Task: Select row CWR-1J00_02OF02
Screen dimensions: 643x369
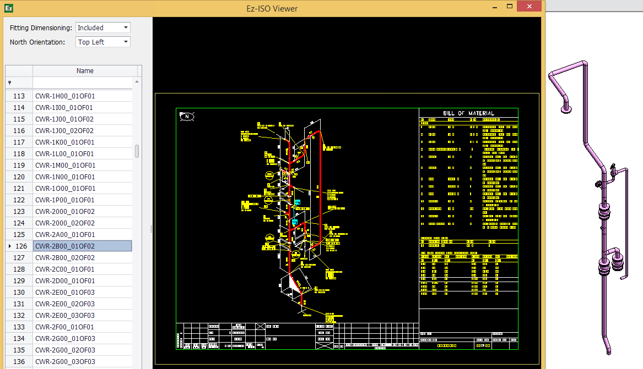Action: [83, 130]
